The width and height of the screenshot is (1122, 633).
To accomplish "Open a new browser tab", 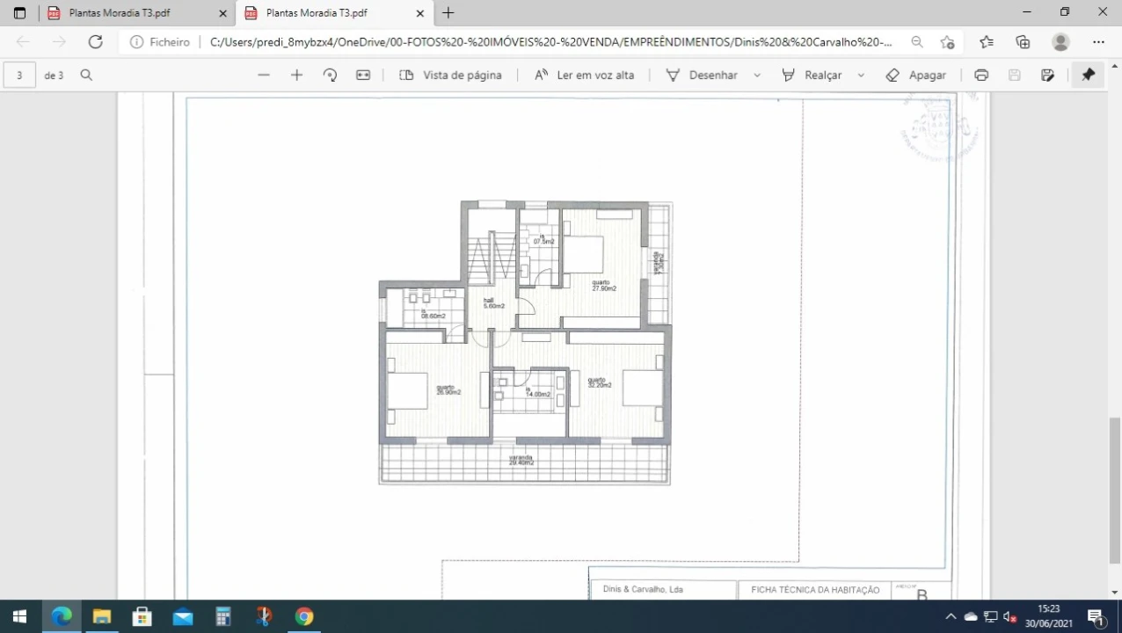I will pos(448,13).
